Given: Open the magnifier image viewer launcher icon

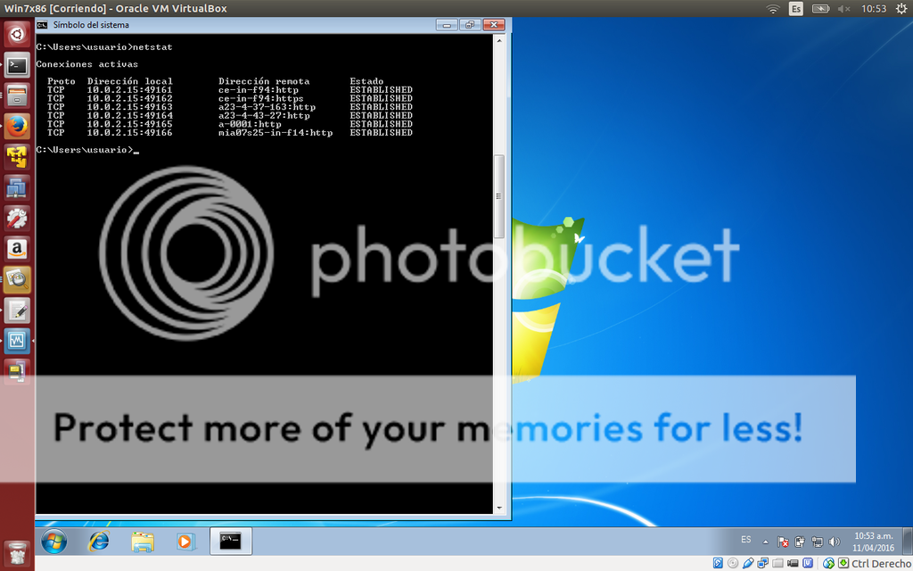Looking at the screenshot, I should tap(17, 279).
